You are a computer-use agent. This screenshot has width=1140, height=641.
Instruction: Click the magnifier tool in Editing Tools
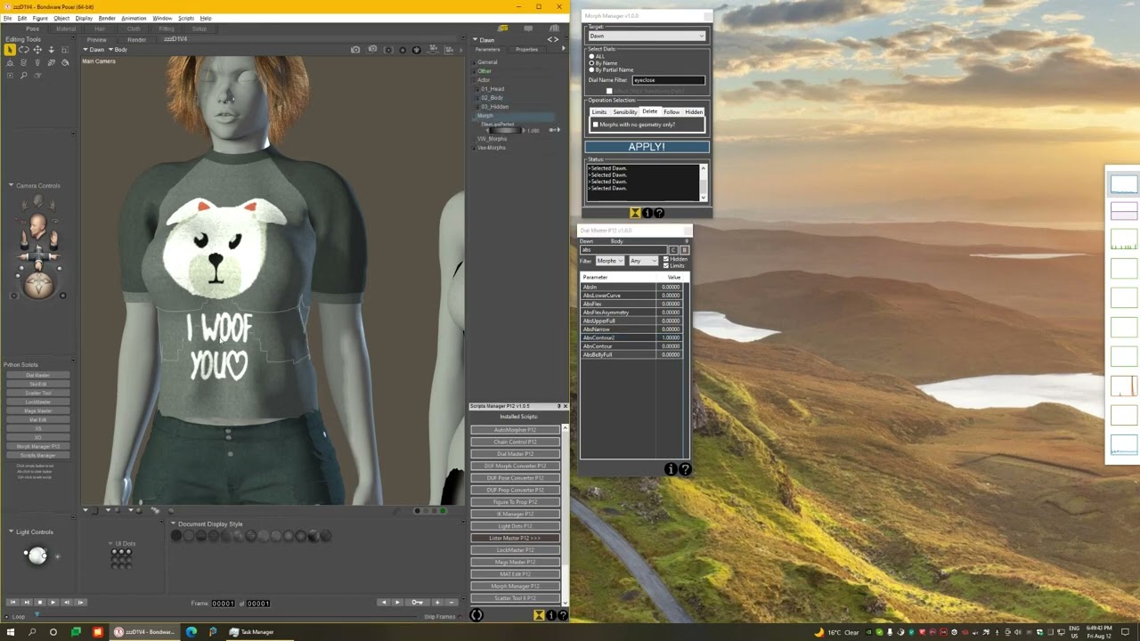[x=24, y=76]
